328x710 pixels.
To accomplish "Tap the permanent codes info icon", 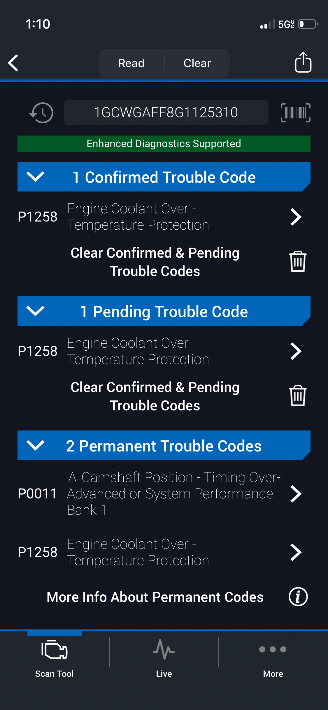I will 298,597.
